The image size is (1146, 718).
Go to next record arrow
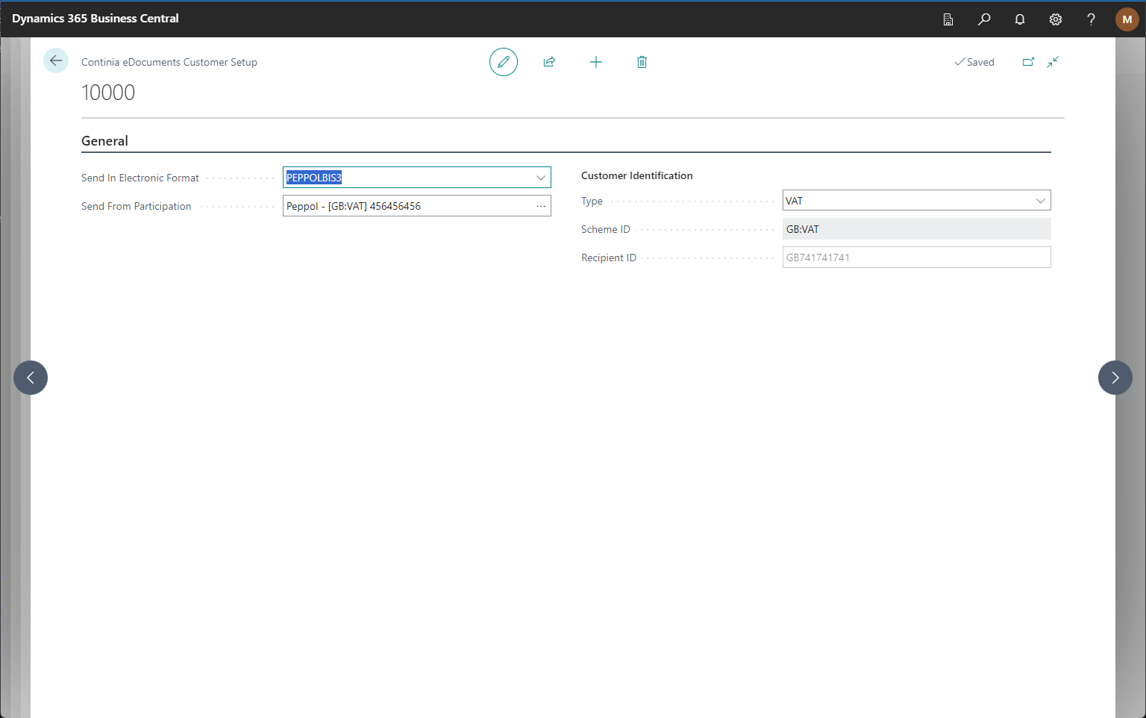(x=1115, y=378)
